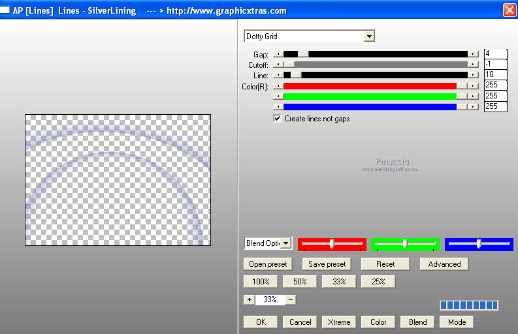Click the Line slider thumb
Viewport: 518px width, 334px height.
[296, 75]
